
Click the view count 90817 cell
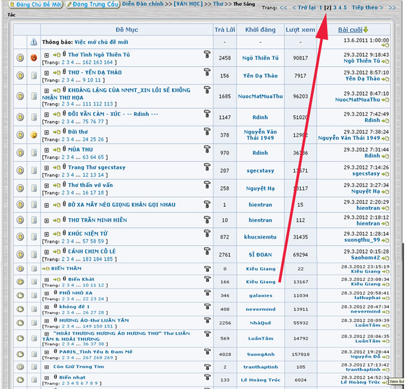(x=300, y=58)
